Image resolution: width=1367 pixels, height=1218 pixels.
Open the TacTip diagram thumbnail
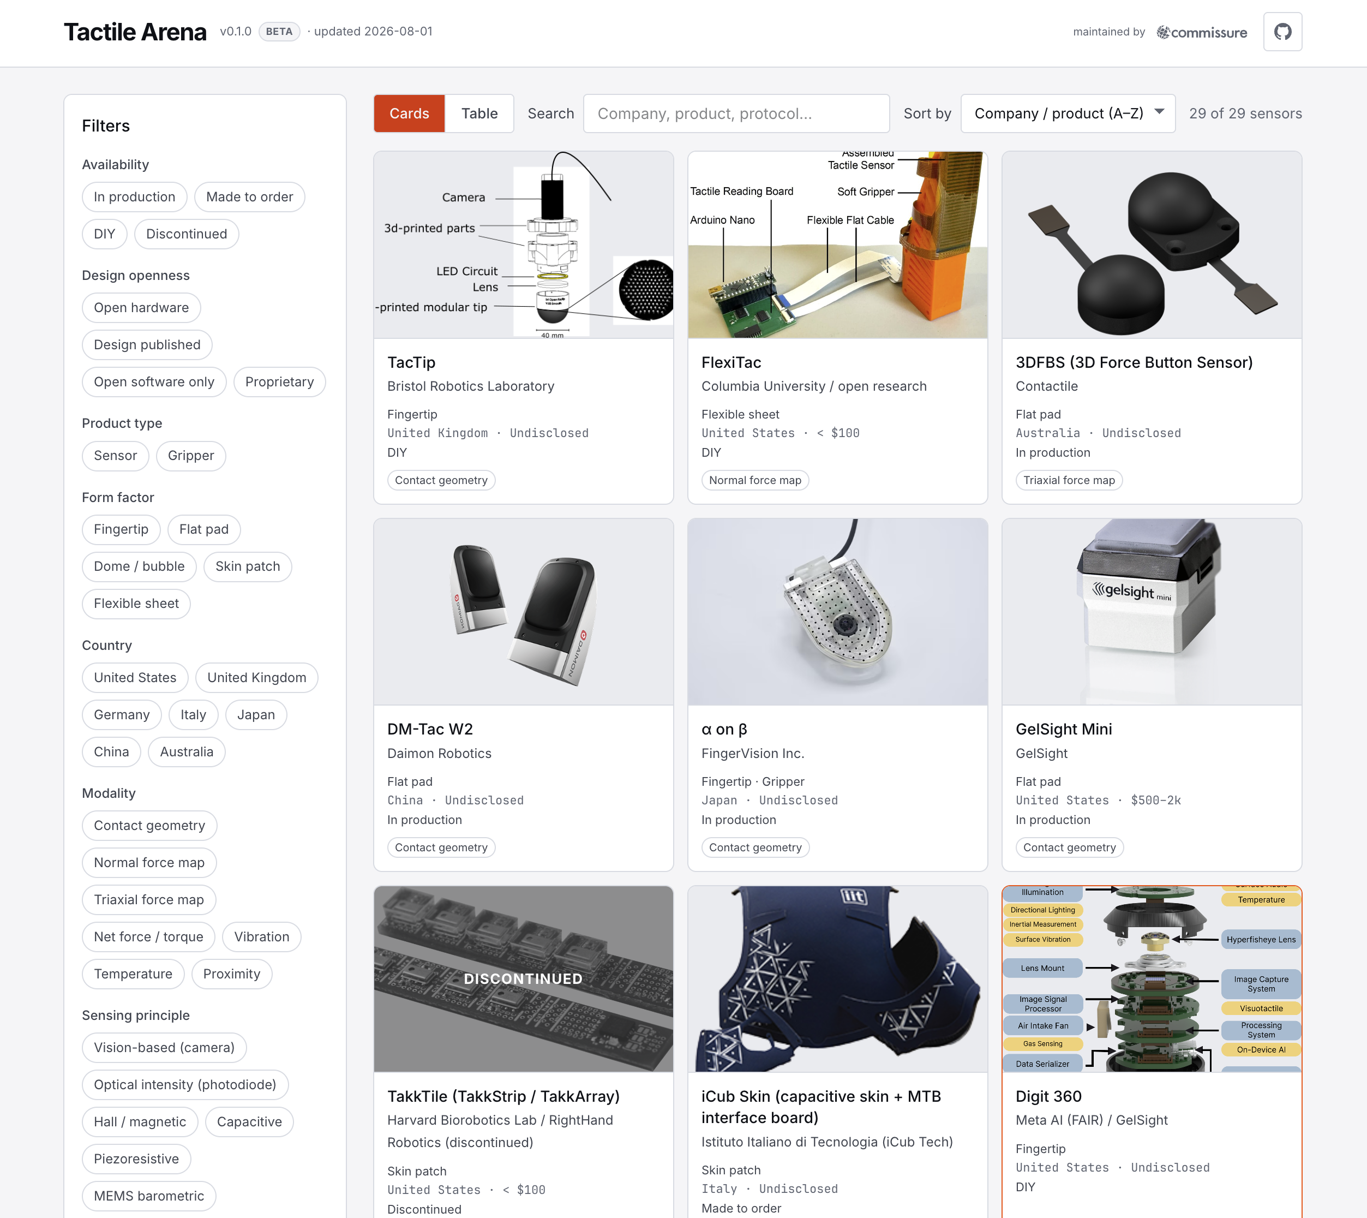point(523,245)
